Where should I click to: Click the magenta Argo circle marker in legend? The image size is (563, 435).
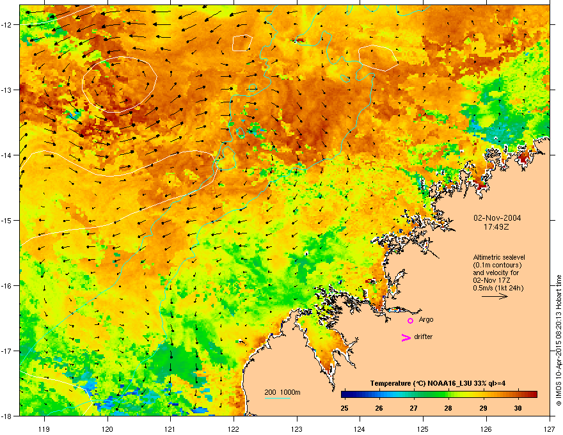coord(410,320)
